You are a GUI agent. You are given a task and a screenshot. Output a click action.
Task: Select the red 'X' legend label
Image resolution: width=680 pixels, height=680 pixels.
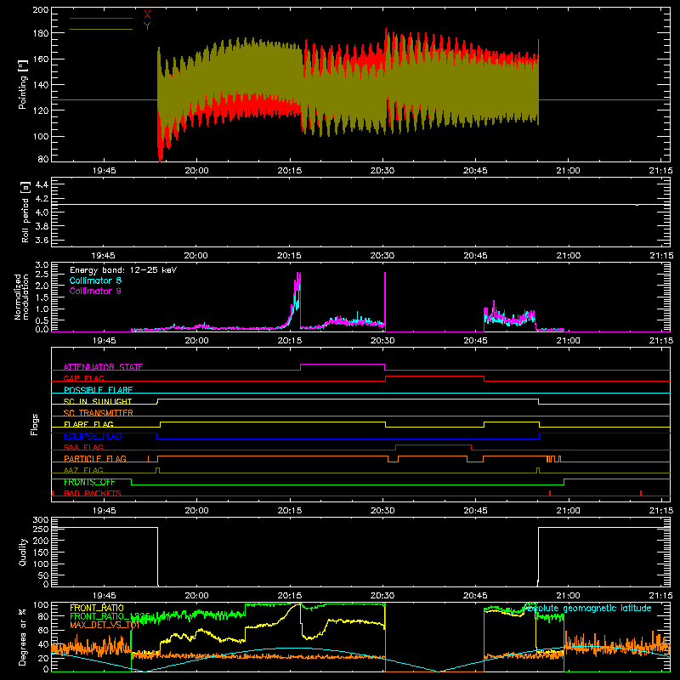(147, 15)
